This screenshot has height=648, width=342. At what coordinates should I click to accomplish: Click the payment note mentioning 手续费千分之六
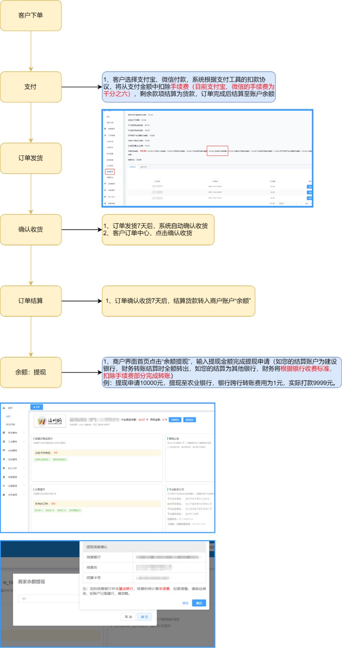189,87
